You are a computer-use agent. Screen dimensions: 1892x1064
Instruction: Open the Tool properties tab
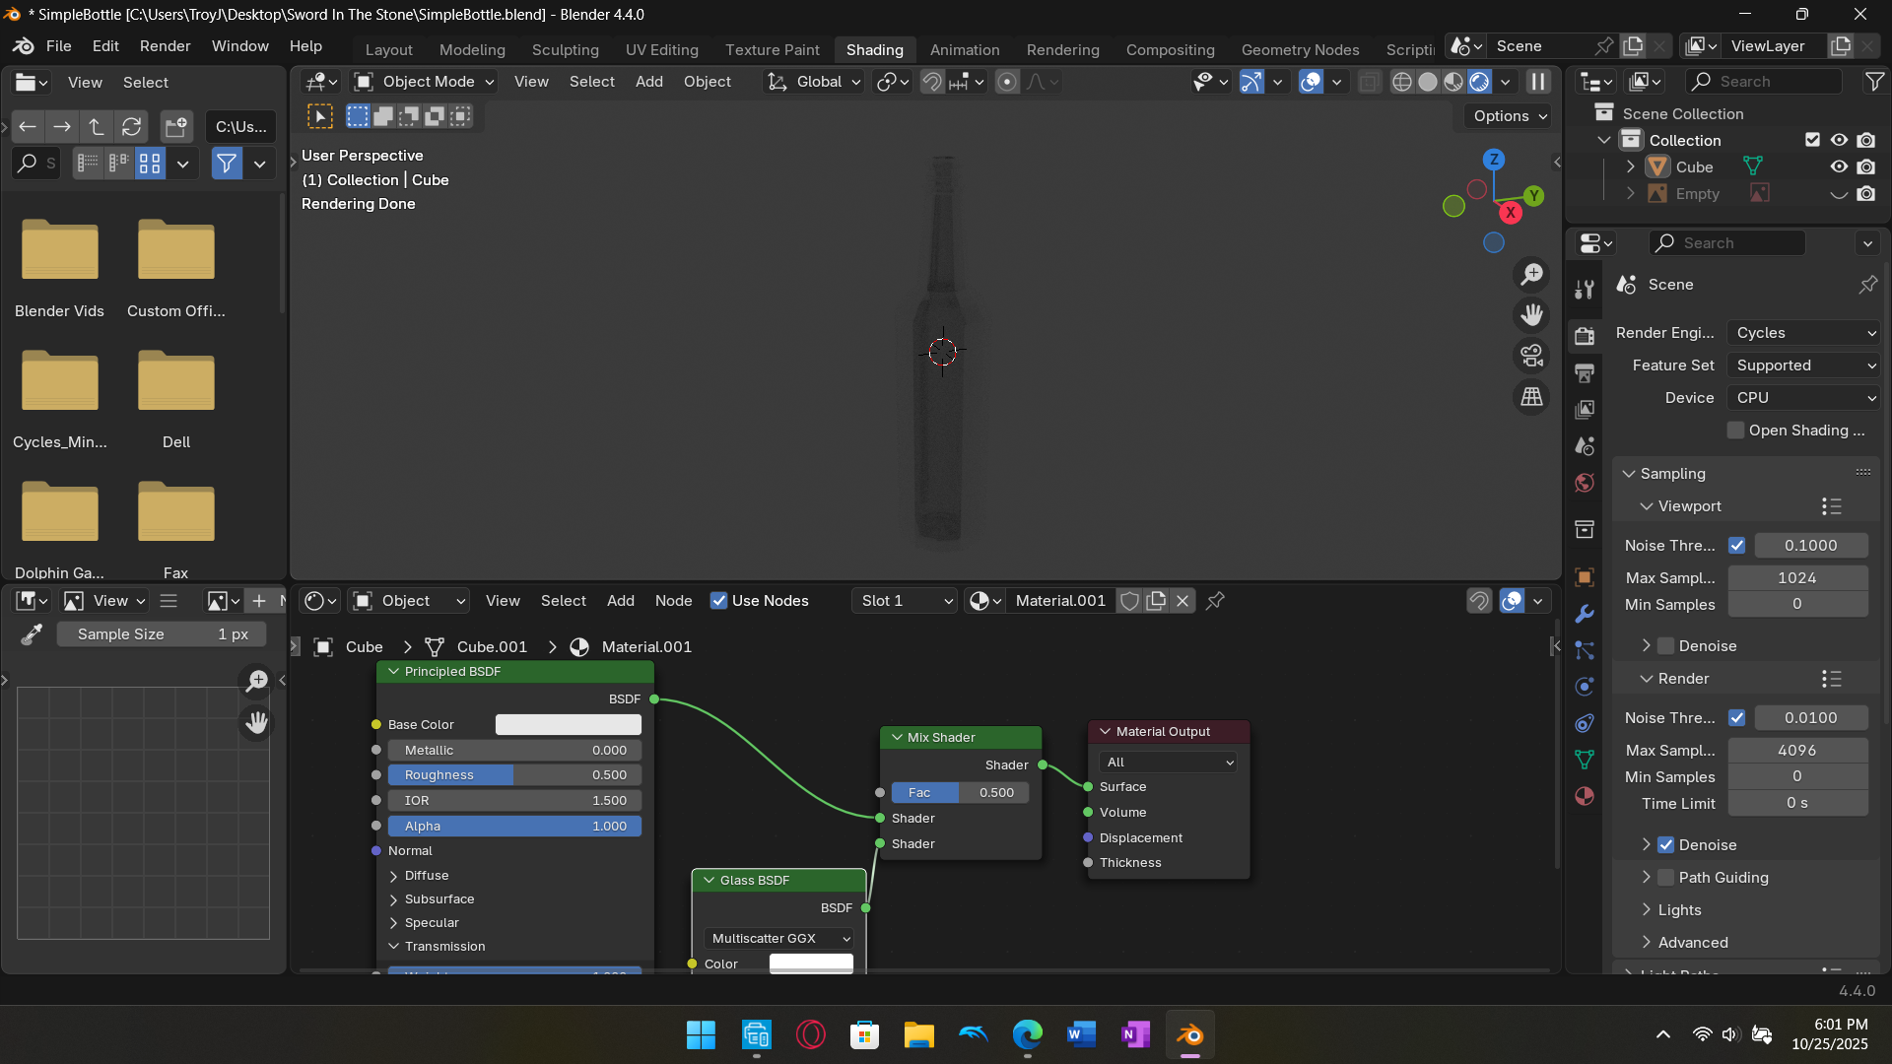pos(1585,290)
